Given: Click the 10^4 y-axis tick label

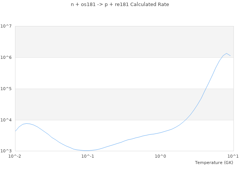Looking at the screenshot, I should click(6, 120).
